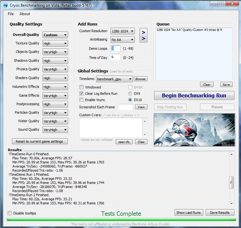Expand the Objects Quality dropdown
This screenshot has width=241, height=228.
click(x=55, y=52)
